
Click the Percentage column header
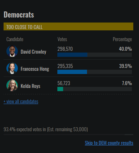tap(122, 39)
